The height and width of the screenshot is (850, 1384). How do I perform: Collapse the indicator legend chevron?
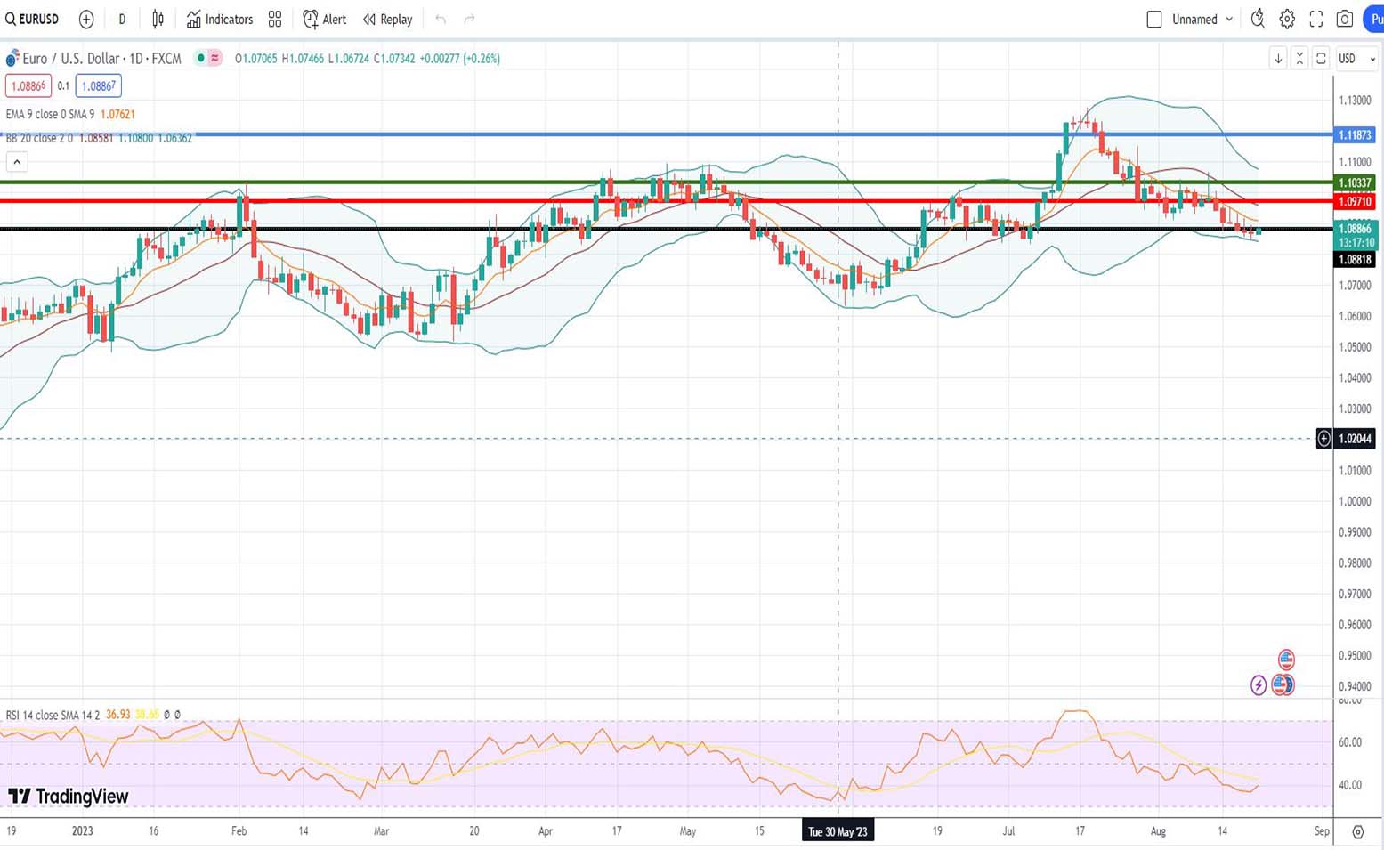coord(17,162)
